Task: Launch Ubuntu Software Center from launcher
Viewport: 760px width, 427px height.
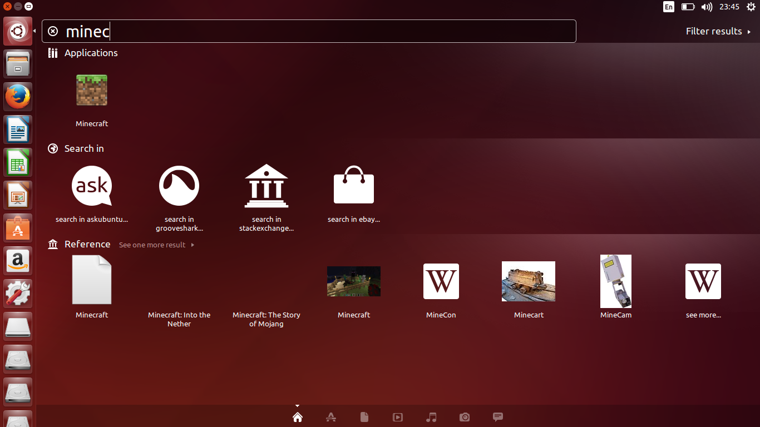Action: coord(18,228)
